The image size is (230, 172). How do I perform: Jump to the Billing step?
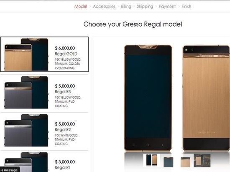(126, 6)
